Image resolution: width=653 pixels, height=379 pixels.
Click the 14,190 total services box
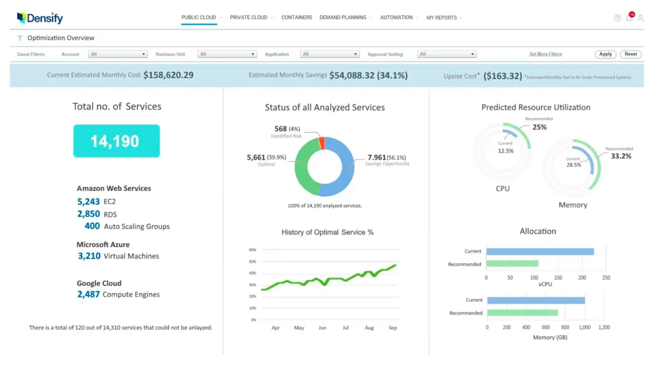coord(116,141)
